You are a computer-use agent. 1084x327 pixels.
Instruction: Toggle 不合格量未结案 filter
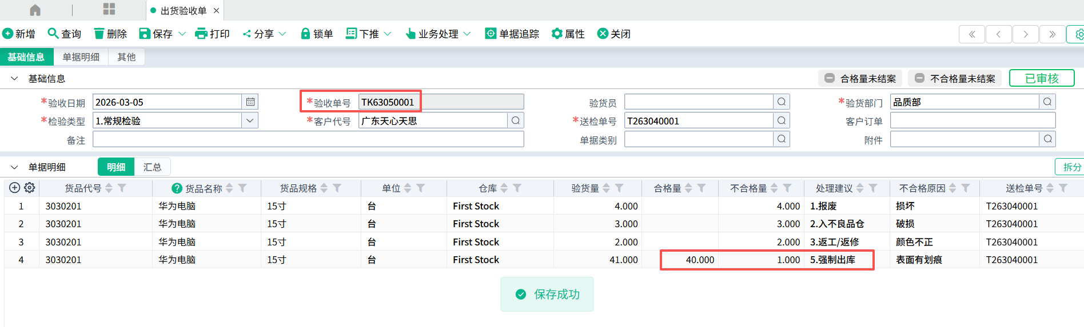[955, 78]
